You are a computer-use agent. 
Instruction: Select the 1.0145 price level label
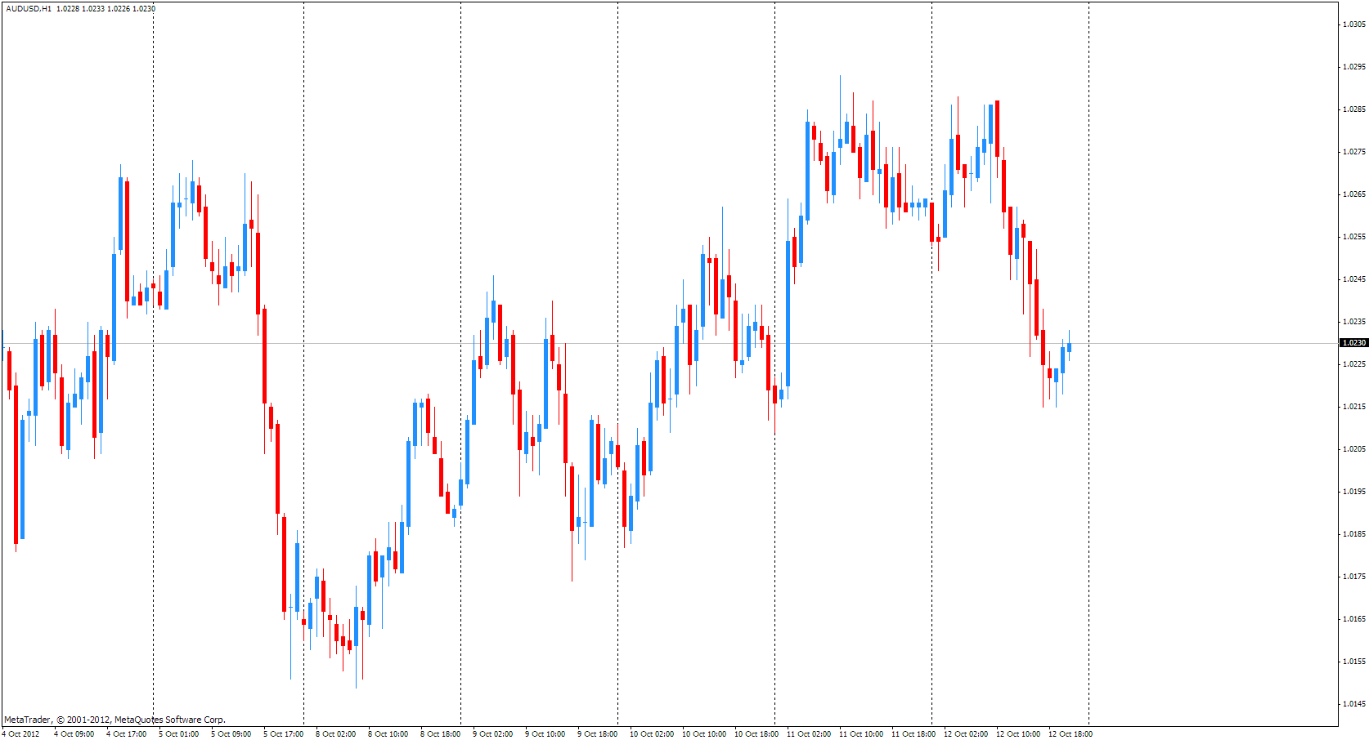pyautogui.click(x=1354, y=704)
